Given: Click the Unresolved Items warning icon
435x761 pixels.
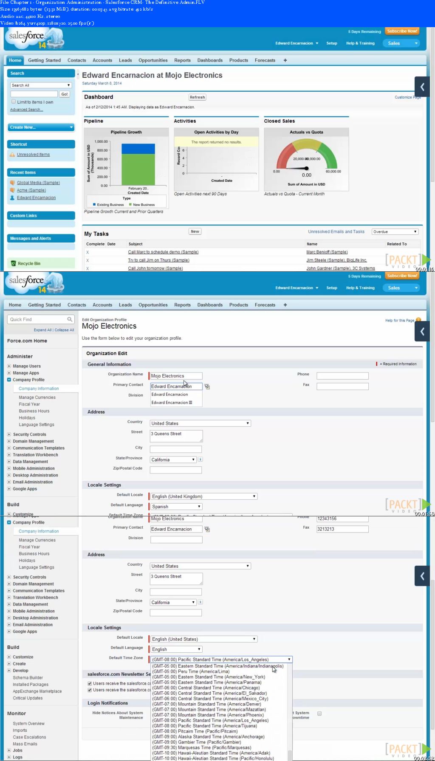Looking at the screenshot, I should coord(12,155).
